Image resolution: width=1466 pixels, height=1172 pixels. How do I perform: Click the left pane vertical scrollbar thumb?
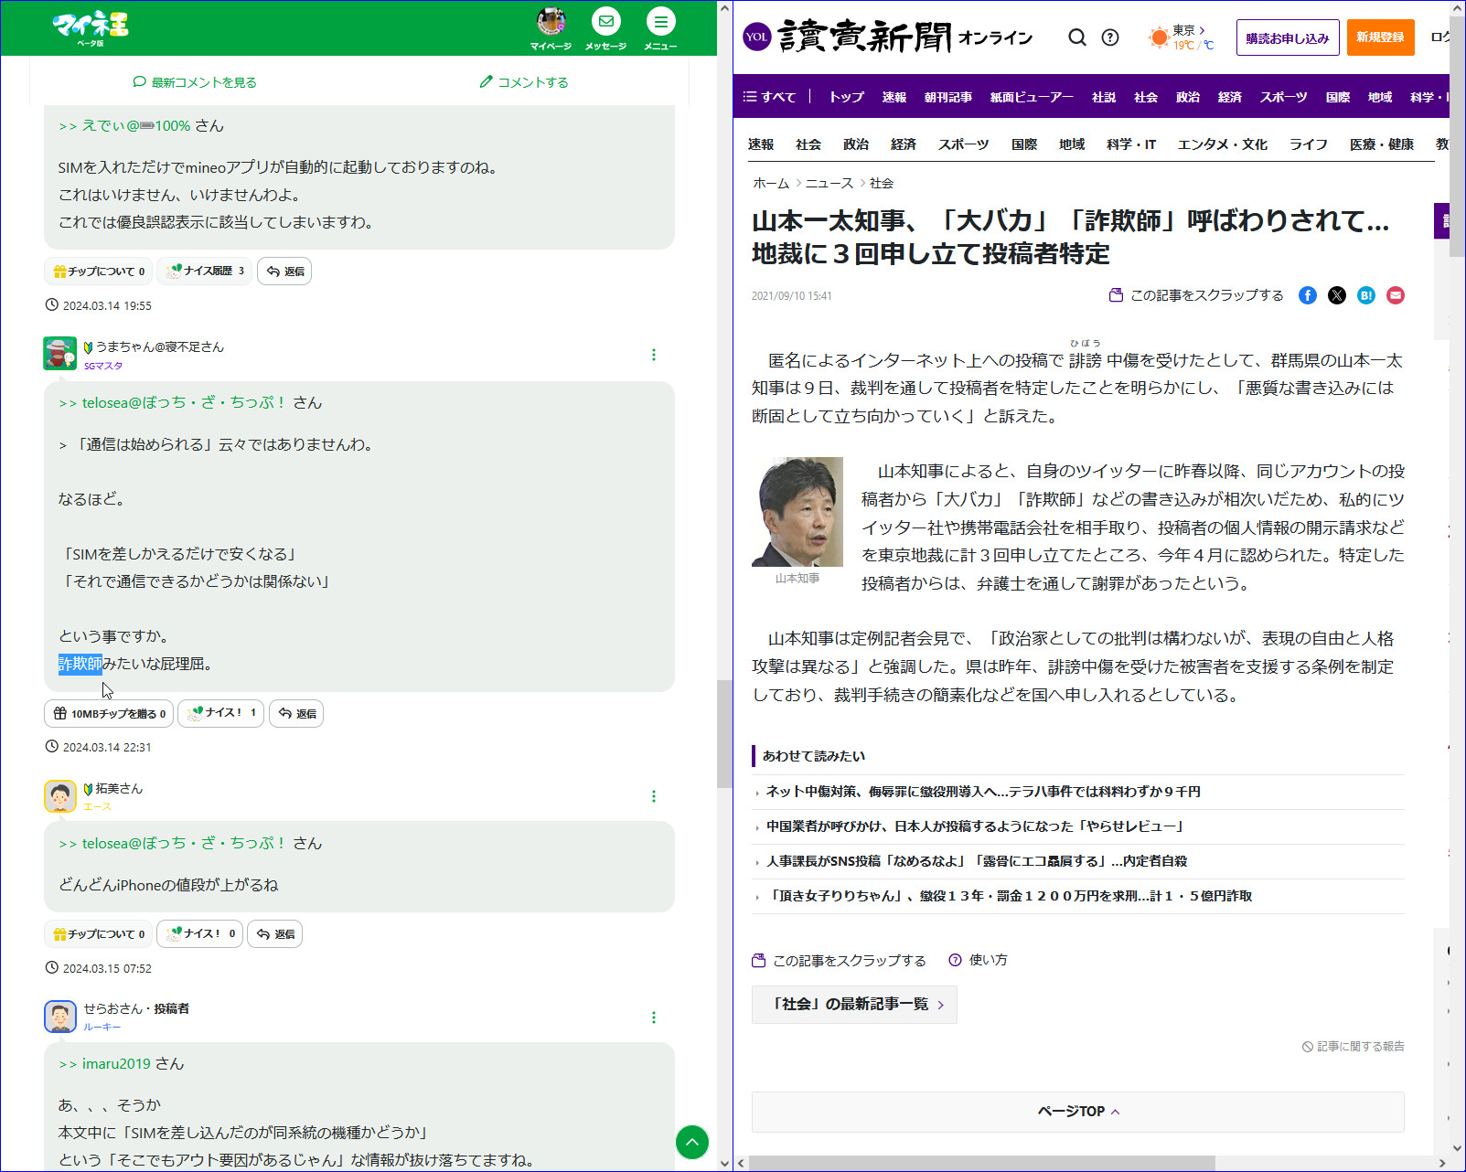pyautogui.click(x=724, y=731)
